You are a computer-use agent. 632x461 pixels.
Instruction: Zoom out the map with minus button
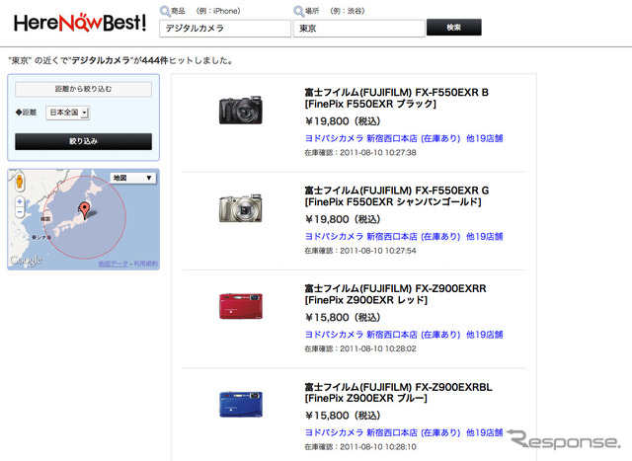coord(20,212)
